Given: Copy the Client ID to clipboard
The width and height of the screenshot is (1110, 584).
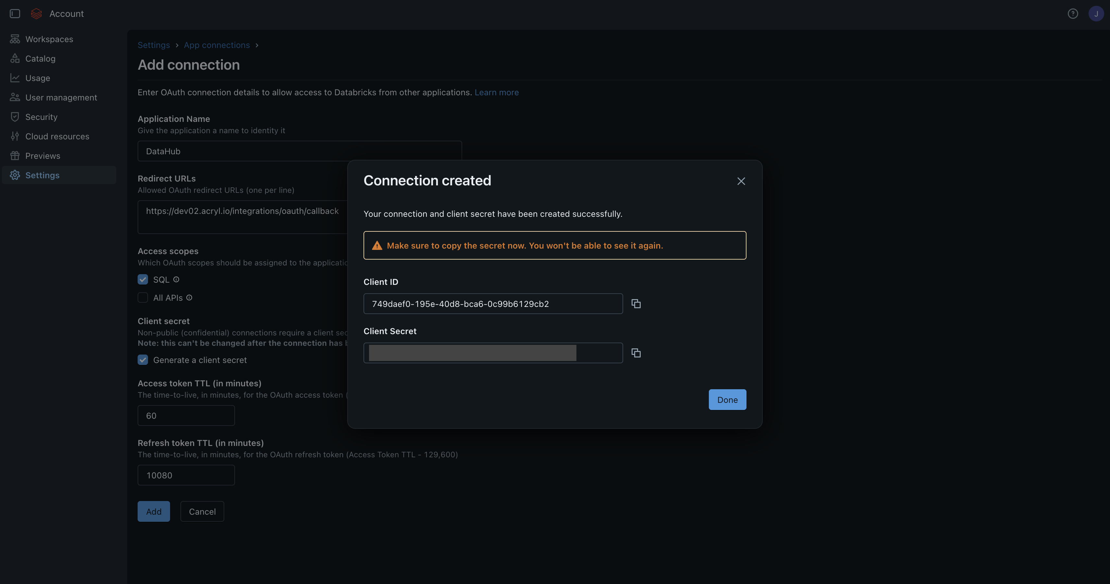Looking at the screenshot, I should (636, 304).
